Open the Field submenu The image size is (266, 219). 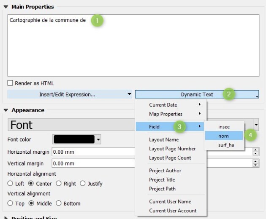170,126
